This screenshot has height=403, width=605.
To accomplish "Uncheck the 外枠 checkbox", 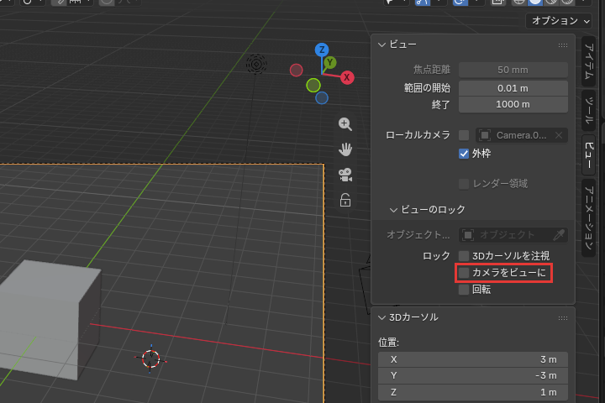I will pyautogui.click(x=464, y=154).
